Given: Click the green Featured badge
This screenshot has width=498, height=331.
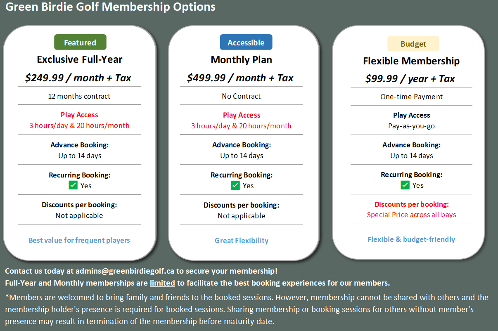Looking at the screenshot, I should [80, 43].
